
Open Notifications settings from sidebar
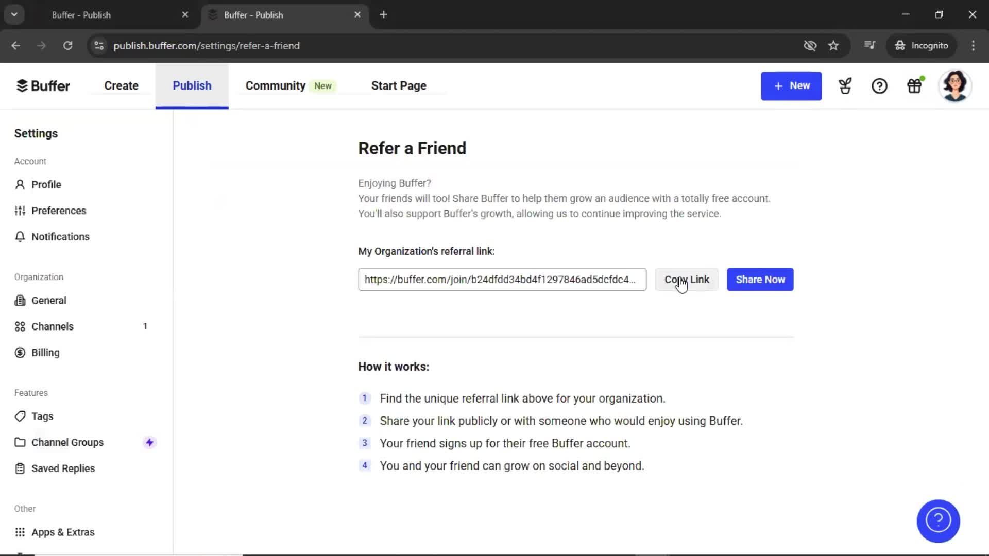tap(59, 236)
